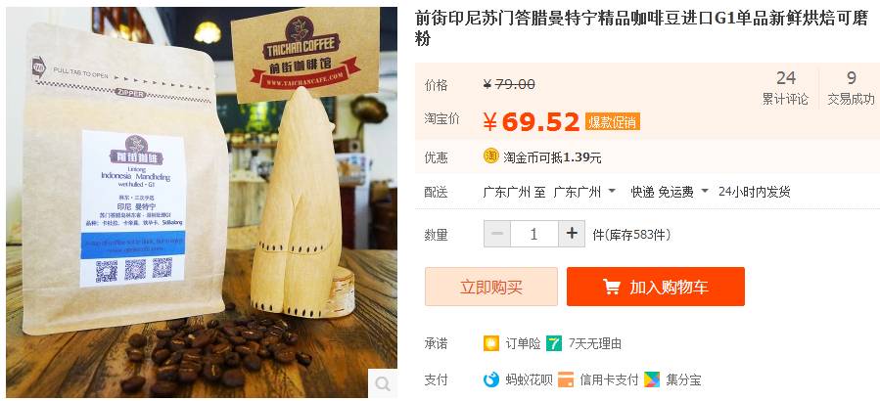This screenshot has width=880, height=401.
Task: Click the green 7-day return icon
Action: pos(554,343)
